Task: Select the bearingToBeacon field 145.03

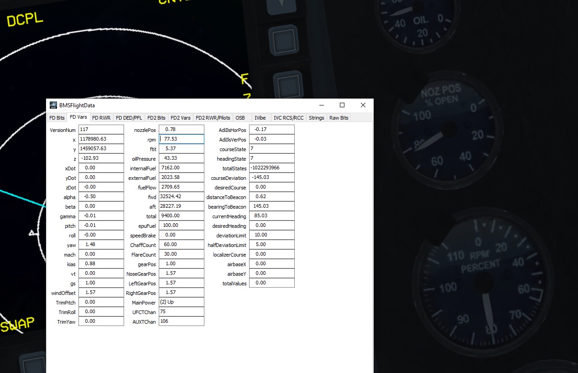Action: tap(272, 206)
